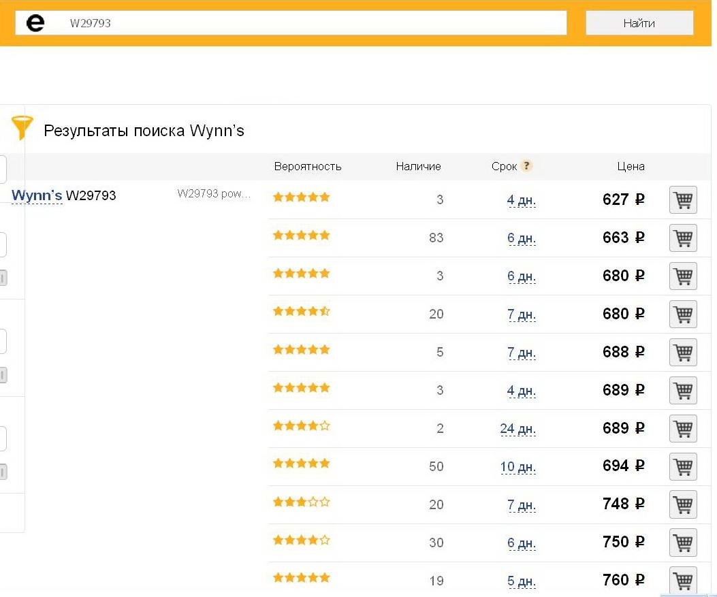Open the help question mark near Срок
Image resolution: width=717 pixels, height=597 pixels.
(x=526, y=165)
